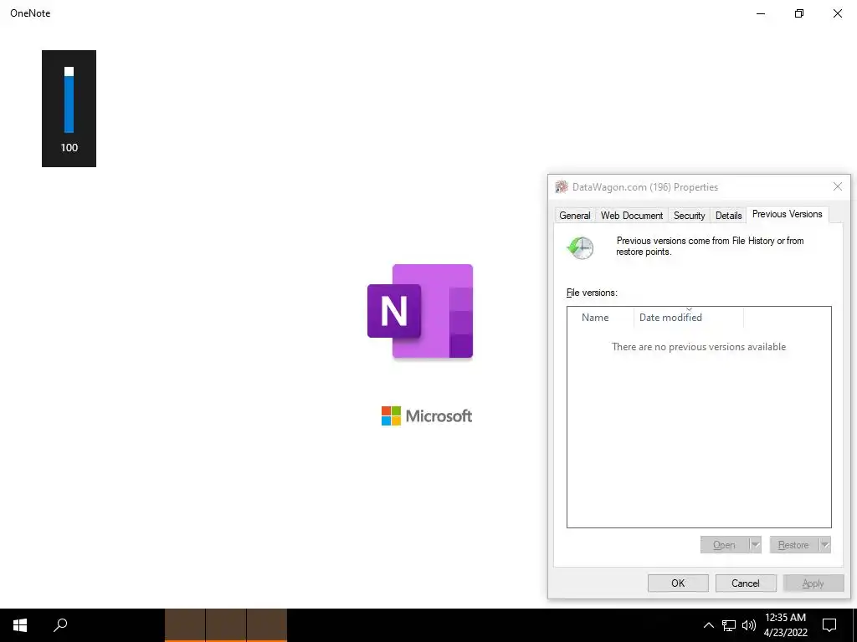The height and width of the screenshot is (642, 857).
Task: Click the DataWagon.com Properties title icon
Action: 562,186
